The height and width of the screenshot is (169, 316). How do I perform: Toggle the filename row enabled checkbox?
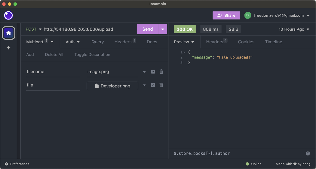pos(153,72)
